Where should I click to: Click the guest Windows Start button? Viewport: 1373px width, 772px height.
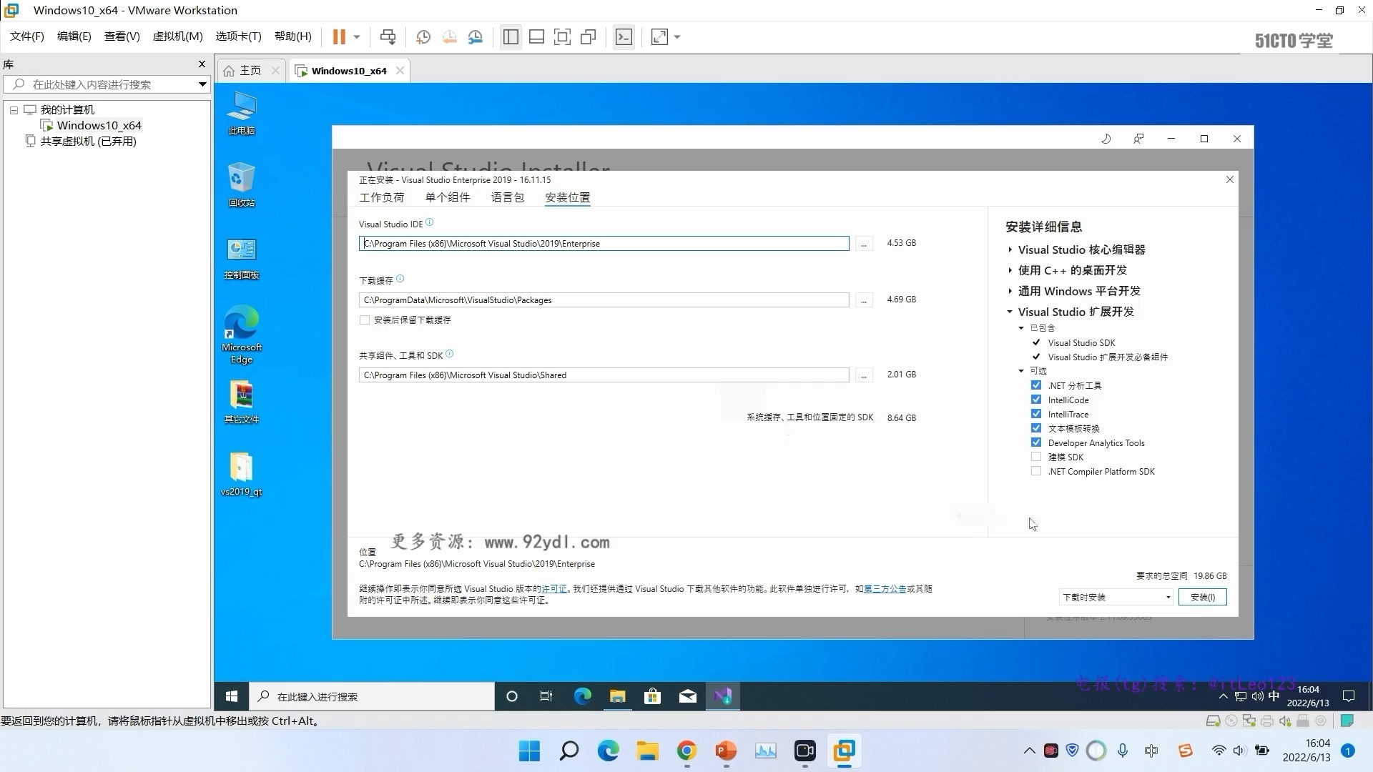click(x=232, y=696)
